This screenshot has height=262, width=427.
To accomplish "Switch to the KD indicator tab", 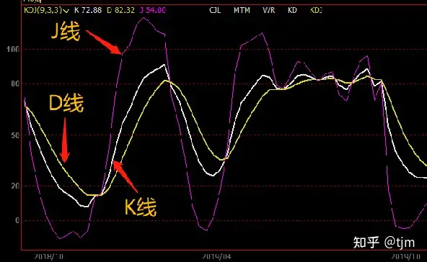I will point(292,10).
